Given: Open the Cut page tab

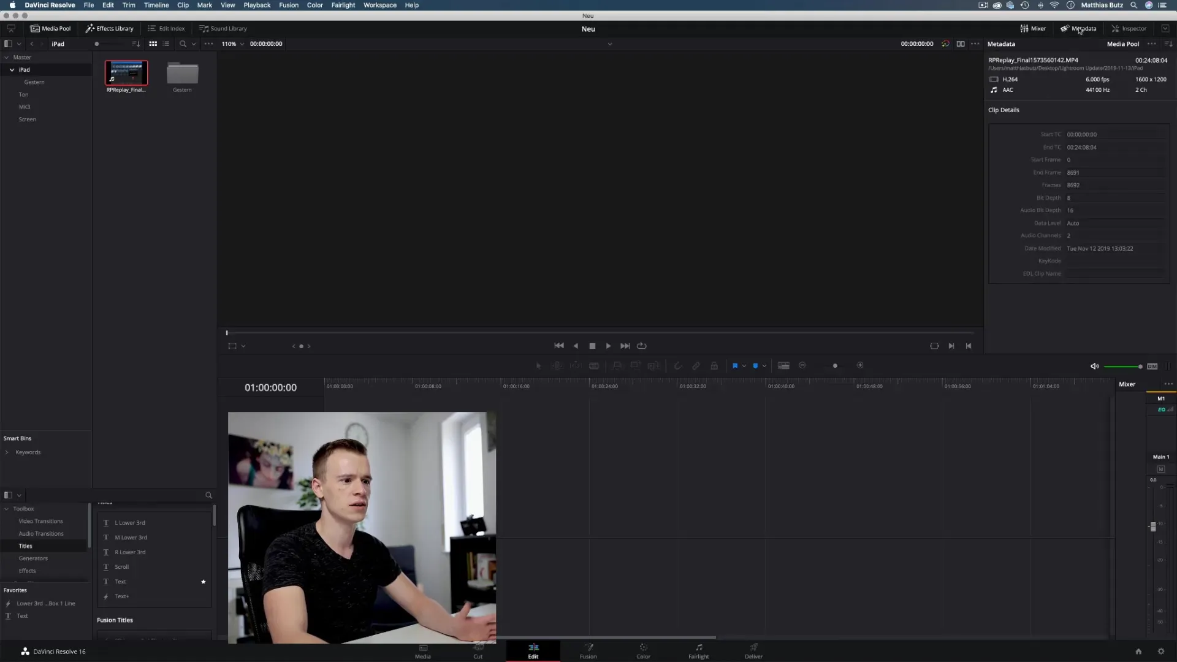Looking at the screenshot, I should coord(478,651).
